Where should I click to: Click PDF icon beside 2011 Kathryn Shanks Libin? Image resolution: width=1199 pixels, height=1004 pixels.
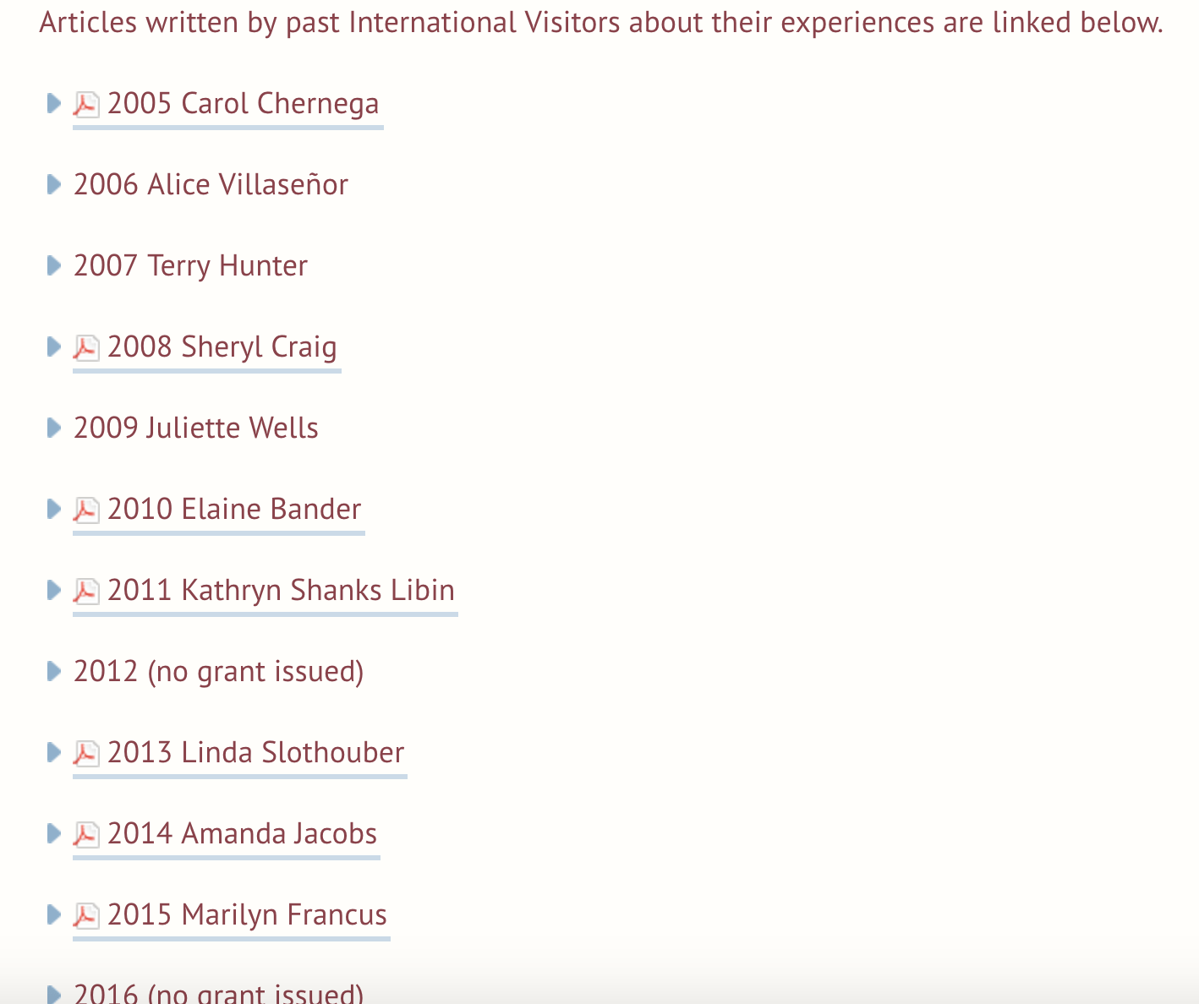(85, 592)
